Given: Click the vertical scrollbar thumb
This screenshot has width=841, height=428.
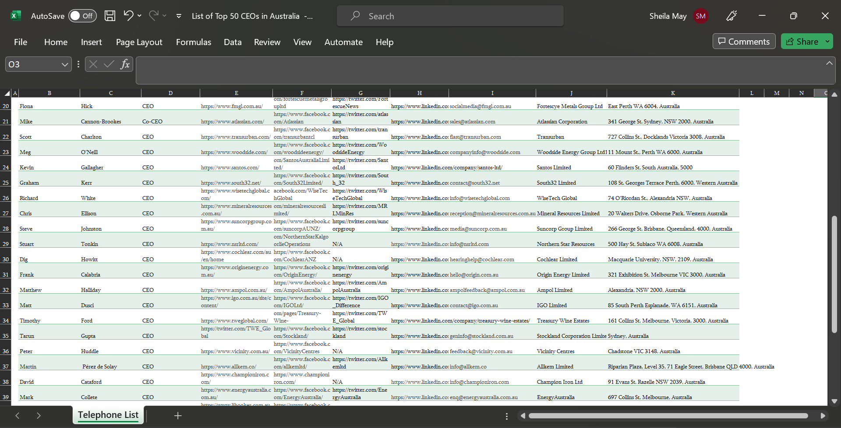Looking at the screenshot, I should [834, 274].
